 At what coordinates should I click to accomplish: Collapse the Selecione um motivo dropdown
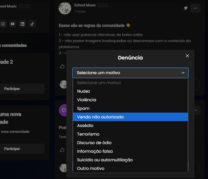point(130,73)
